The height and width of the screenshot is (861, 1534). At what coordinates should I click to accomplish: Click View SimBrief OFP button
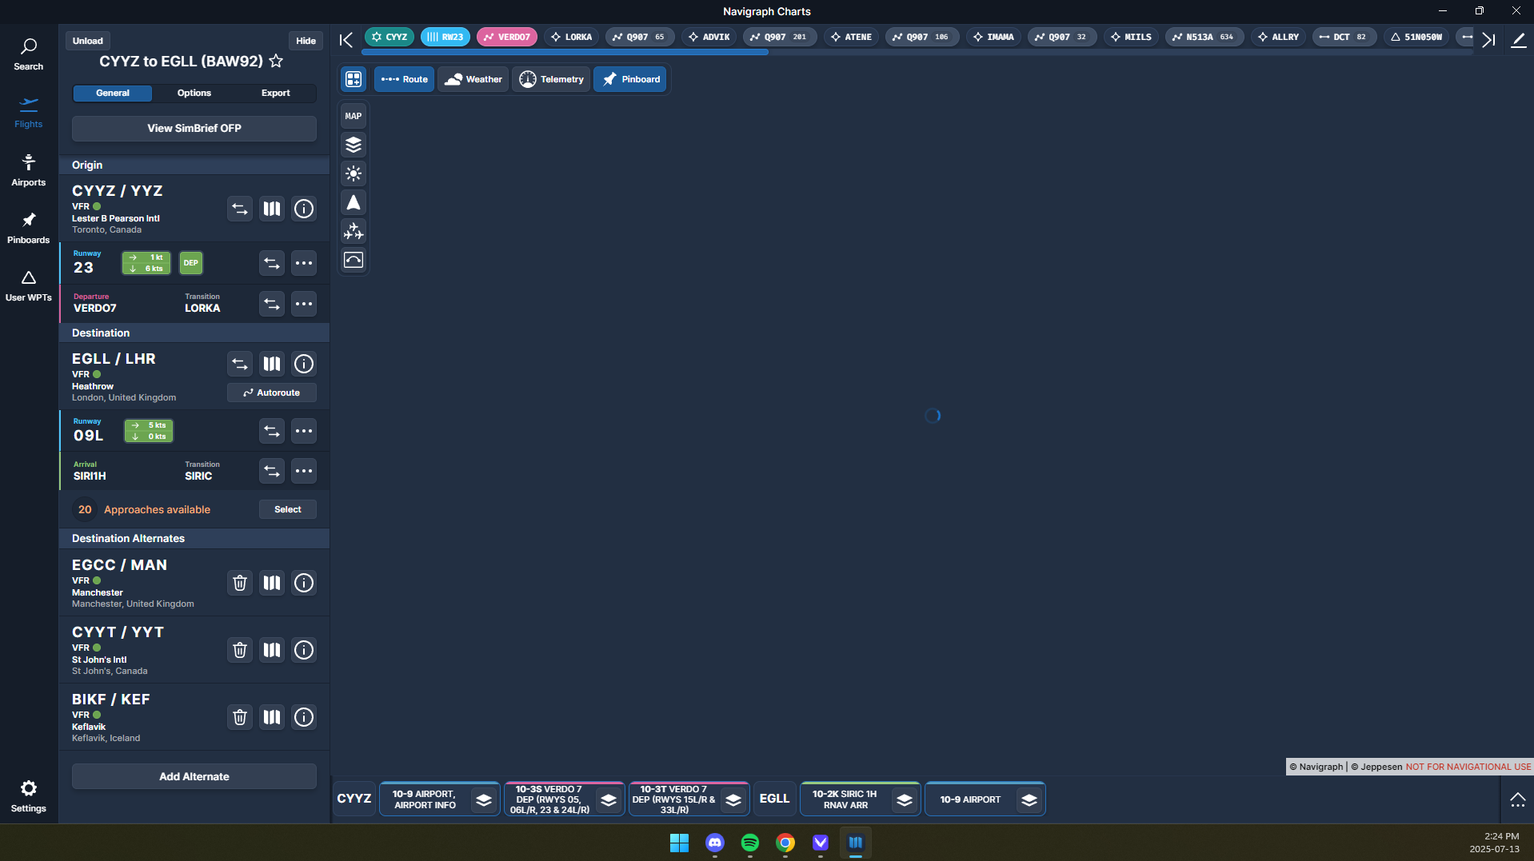tap(194, 128)
